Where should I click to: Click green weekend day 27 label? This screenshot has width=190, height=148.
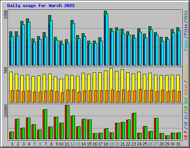coord(156,144)
